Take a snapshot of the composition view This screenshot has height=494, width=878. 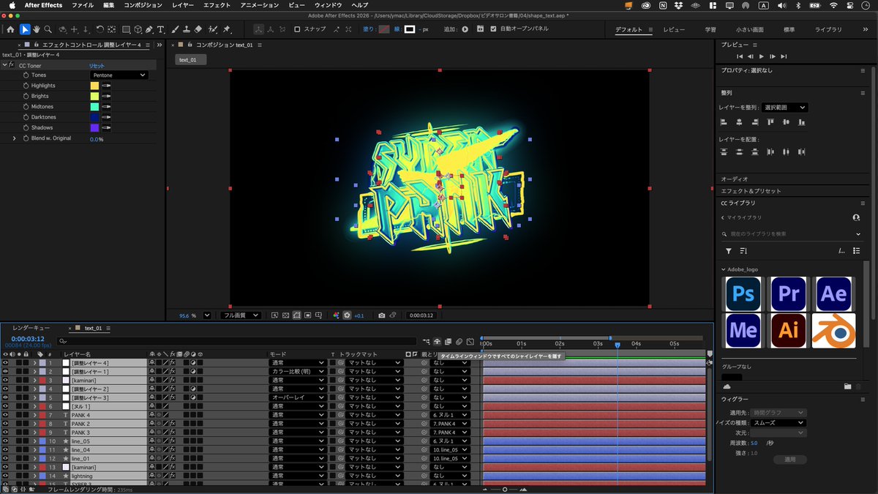[381, 315]
